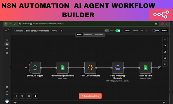The image size is (173, 104).
Task: Click the GitHub Star button
Action: (x=156, y=31)
